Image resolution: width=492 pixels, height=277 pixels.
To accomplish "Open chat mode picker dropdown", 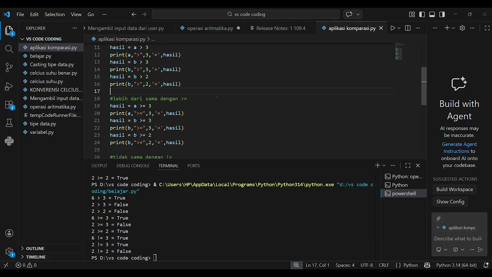I will 442,250.
